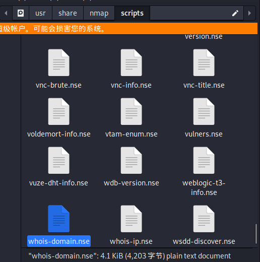Click the vertical scrollbar handle
260x262 pixels.
point(256,233)
